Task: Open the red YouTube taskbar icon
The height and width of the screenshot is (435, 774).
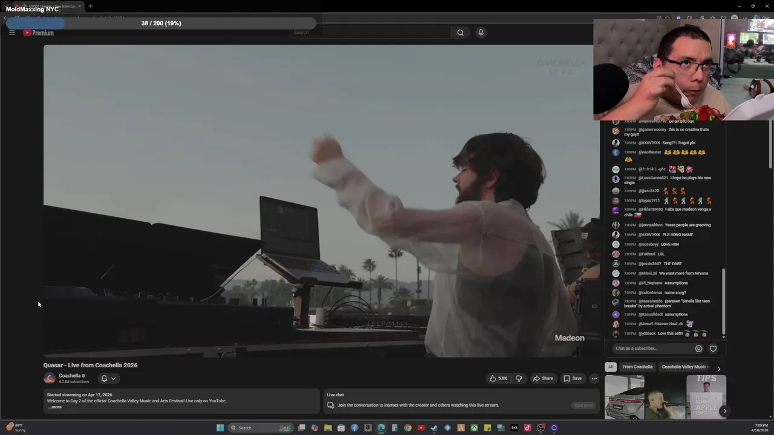Action: point(421,428)
